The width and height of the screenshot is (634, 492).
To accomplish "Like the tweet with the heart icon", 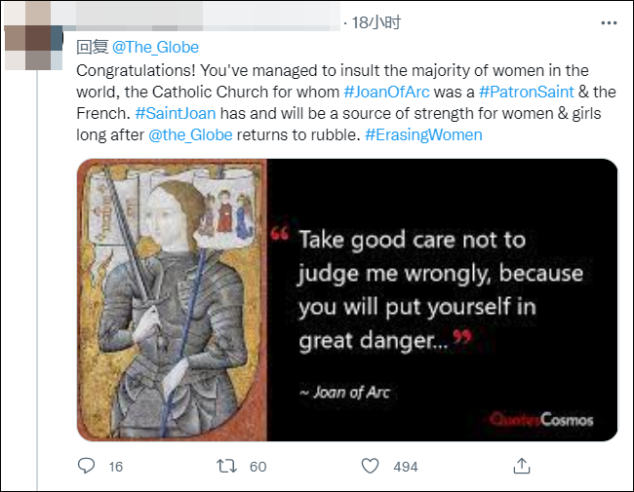I will [371, 466].
